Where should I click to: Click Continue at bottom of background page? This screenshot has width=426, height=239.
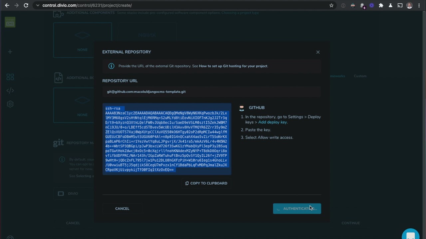coord(351,223)
